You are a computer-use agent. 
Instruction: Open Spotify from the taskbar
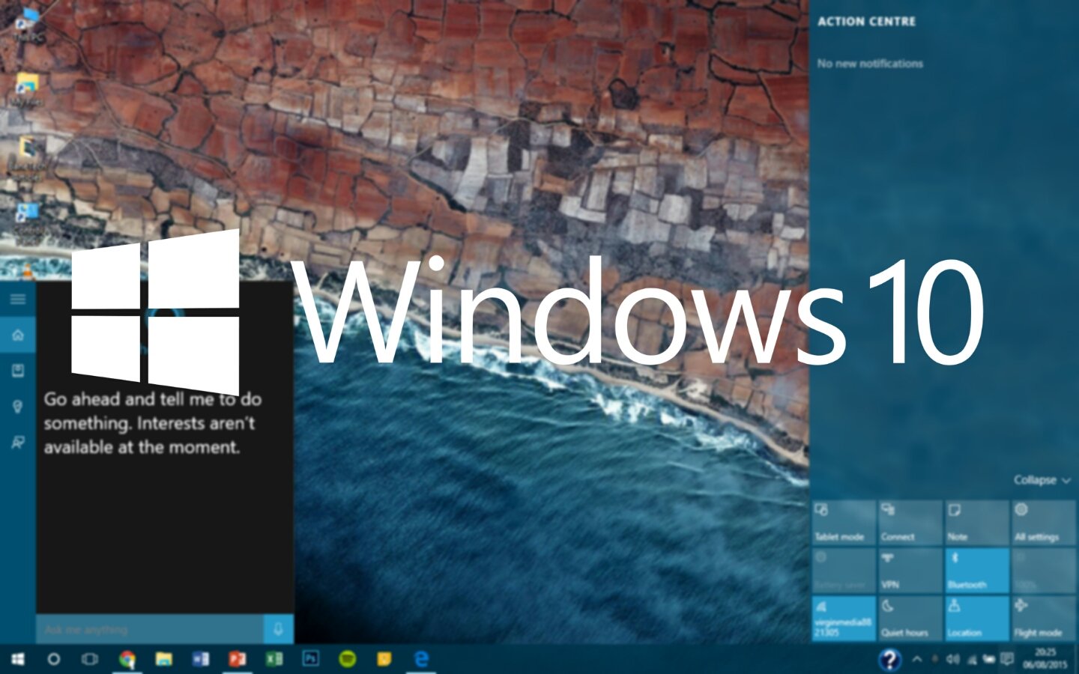(348, 659)
